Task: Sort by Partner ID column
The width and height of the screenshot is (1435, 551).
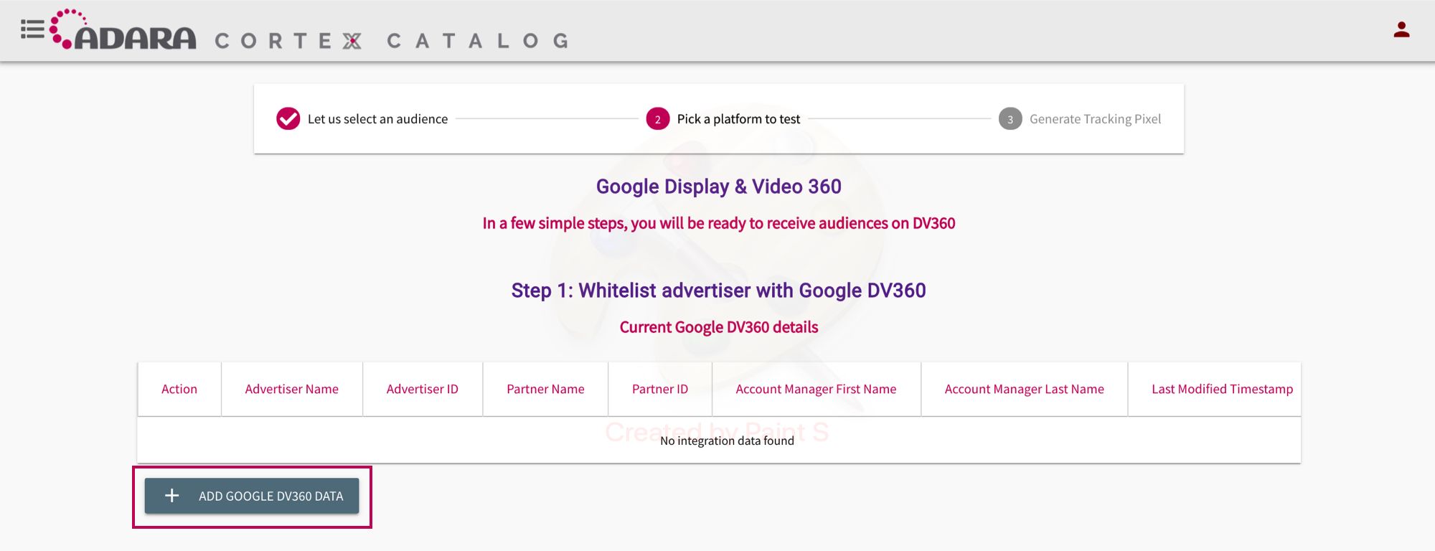Action: click(660, 389)
